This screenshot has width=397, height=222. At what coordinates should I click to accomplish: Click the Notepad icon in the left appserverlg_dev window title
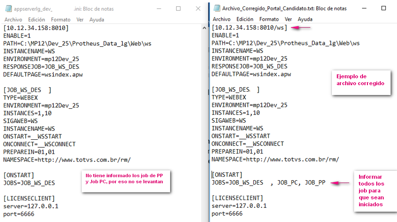click(8, 8)
